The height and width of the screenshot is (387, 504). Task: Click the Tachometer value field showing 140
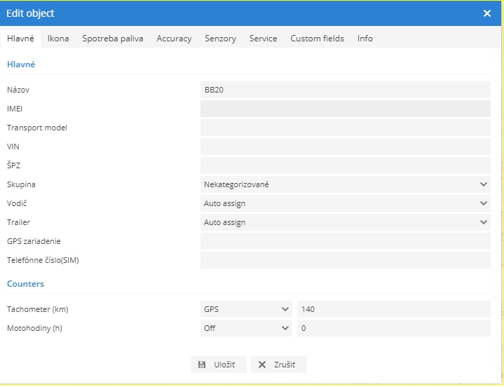(x=393, y=309)
